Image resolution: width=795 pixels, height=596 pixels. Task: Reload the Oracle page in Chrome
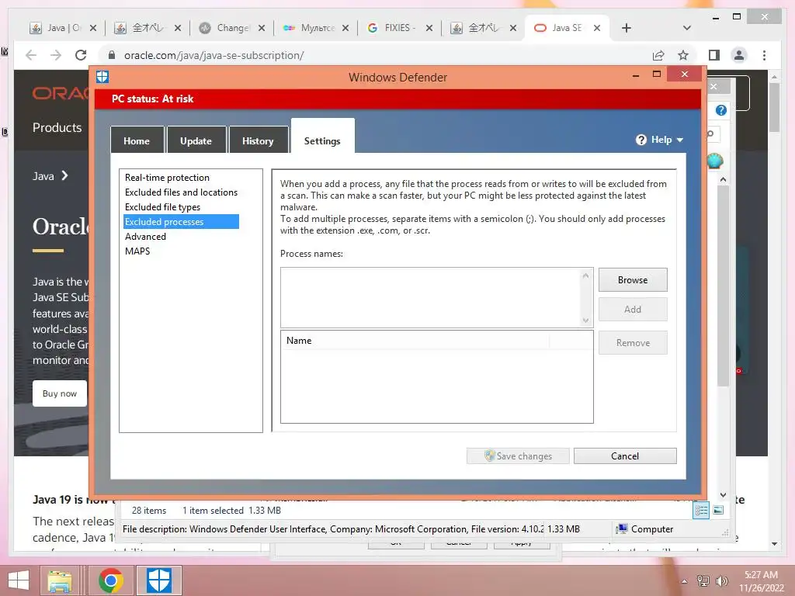coord(81,55)
